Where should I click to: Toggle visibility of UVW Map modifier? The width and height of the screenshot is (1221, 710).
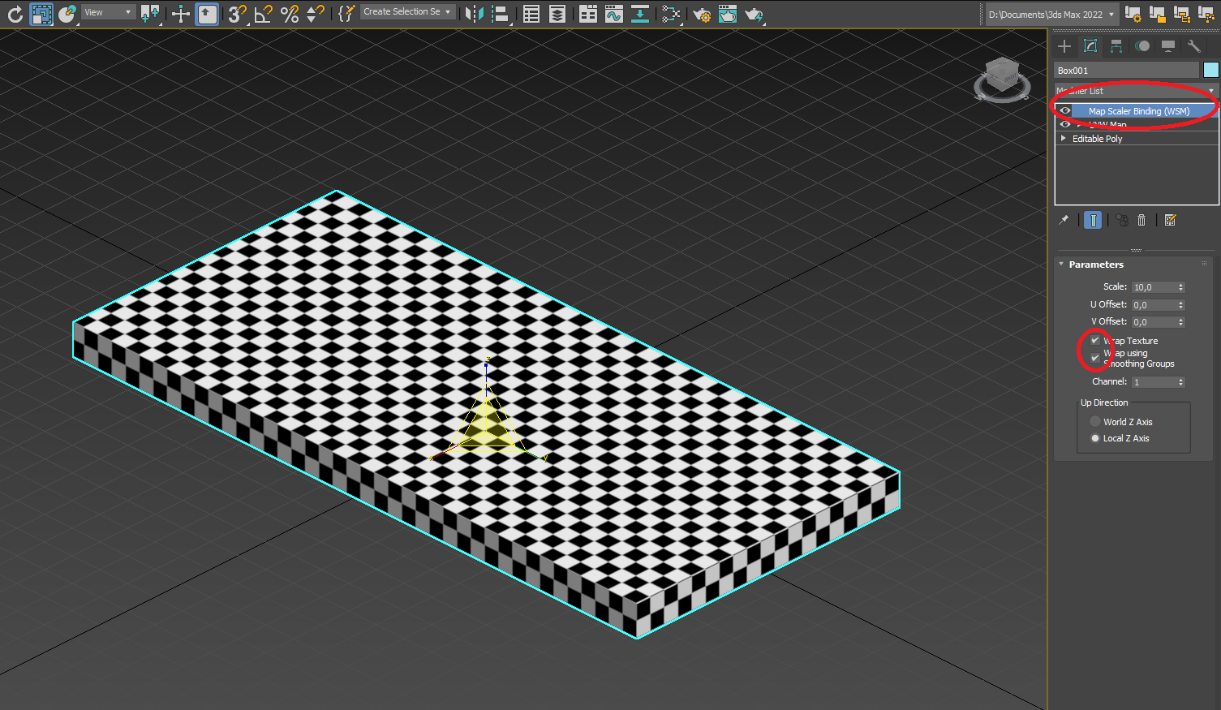click(1065, 124)
